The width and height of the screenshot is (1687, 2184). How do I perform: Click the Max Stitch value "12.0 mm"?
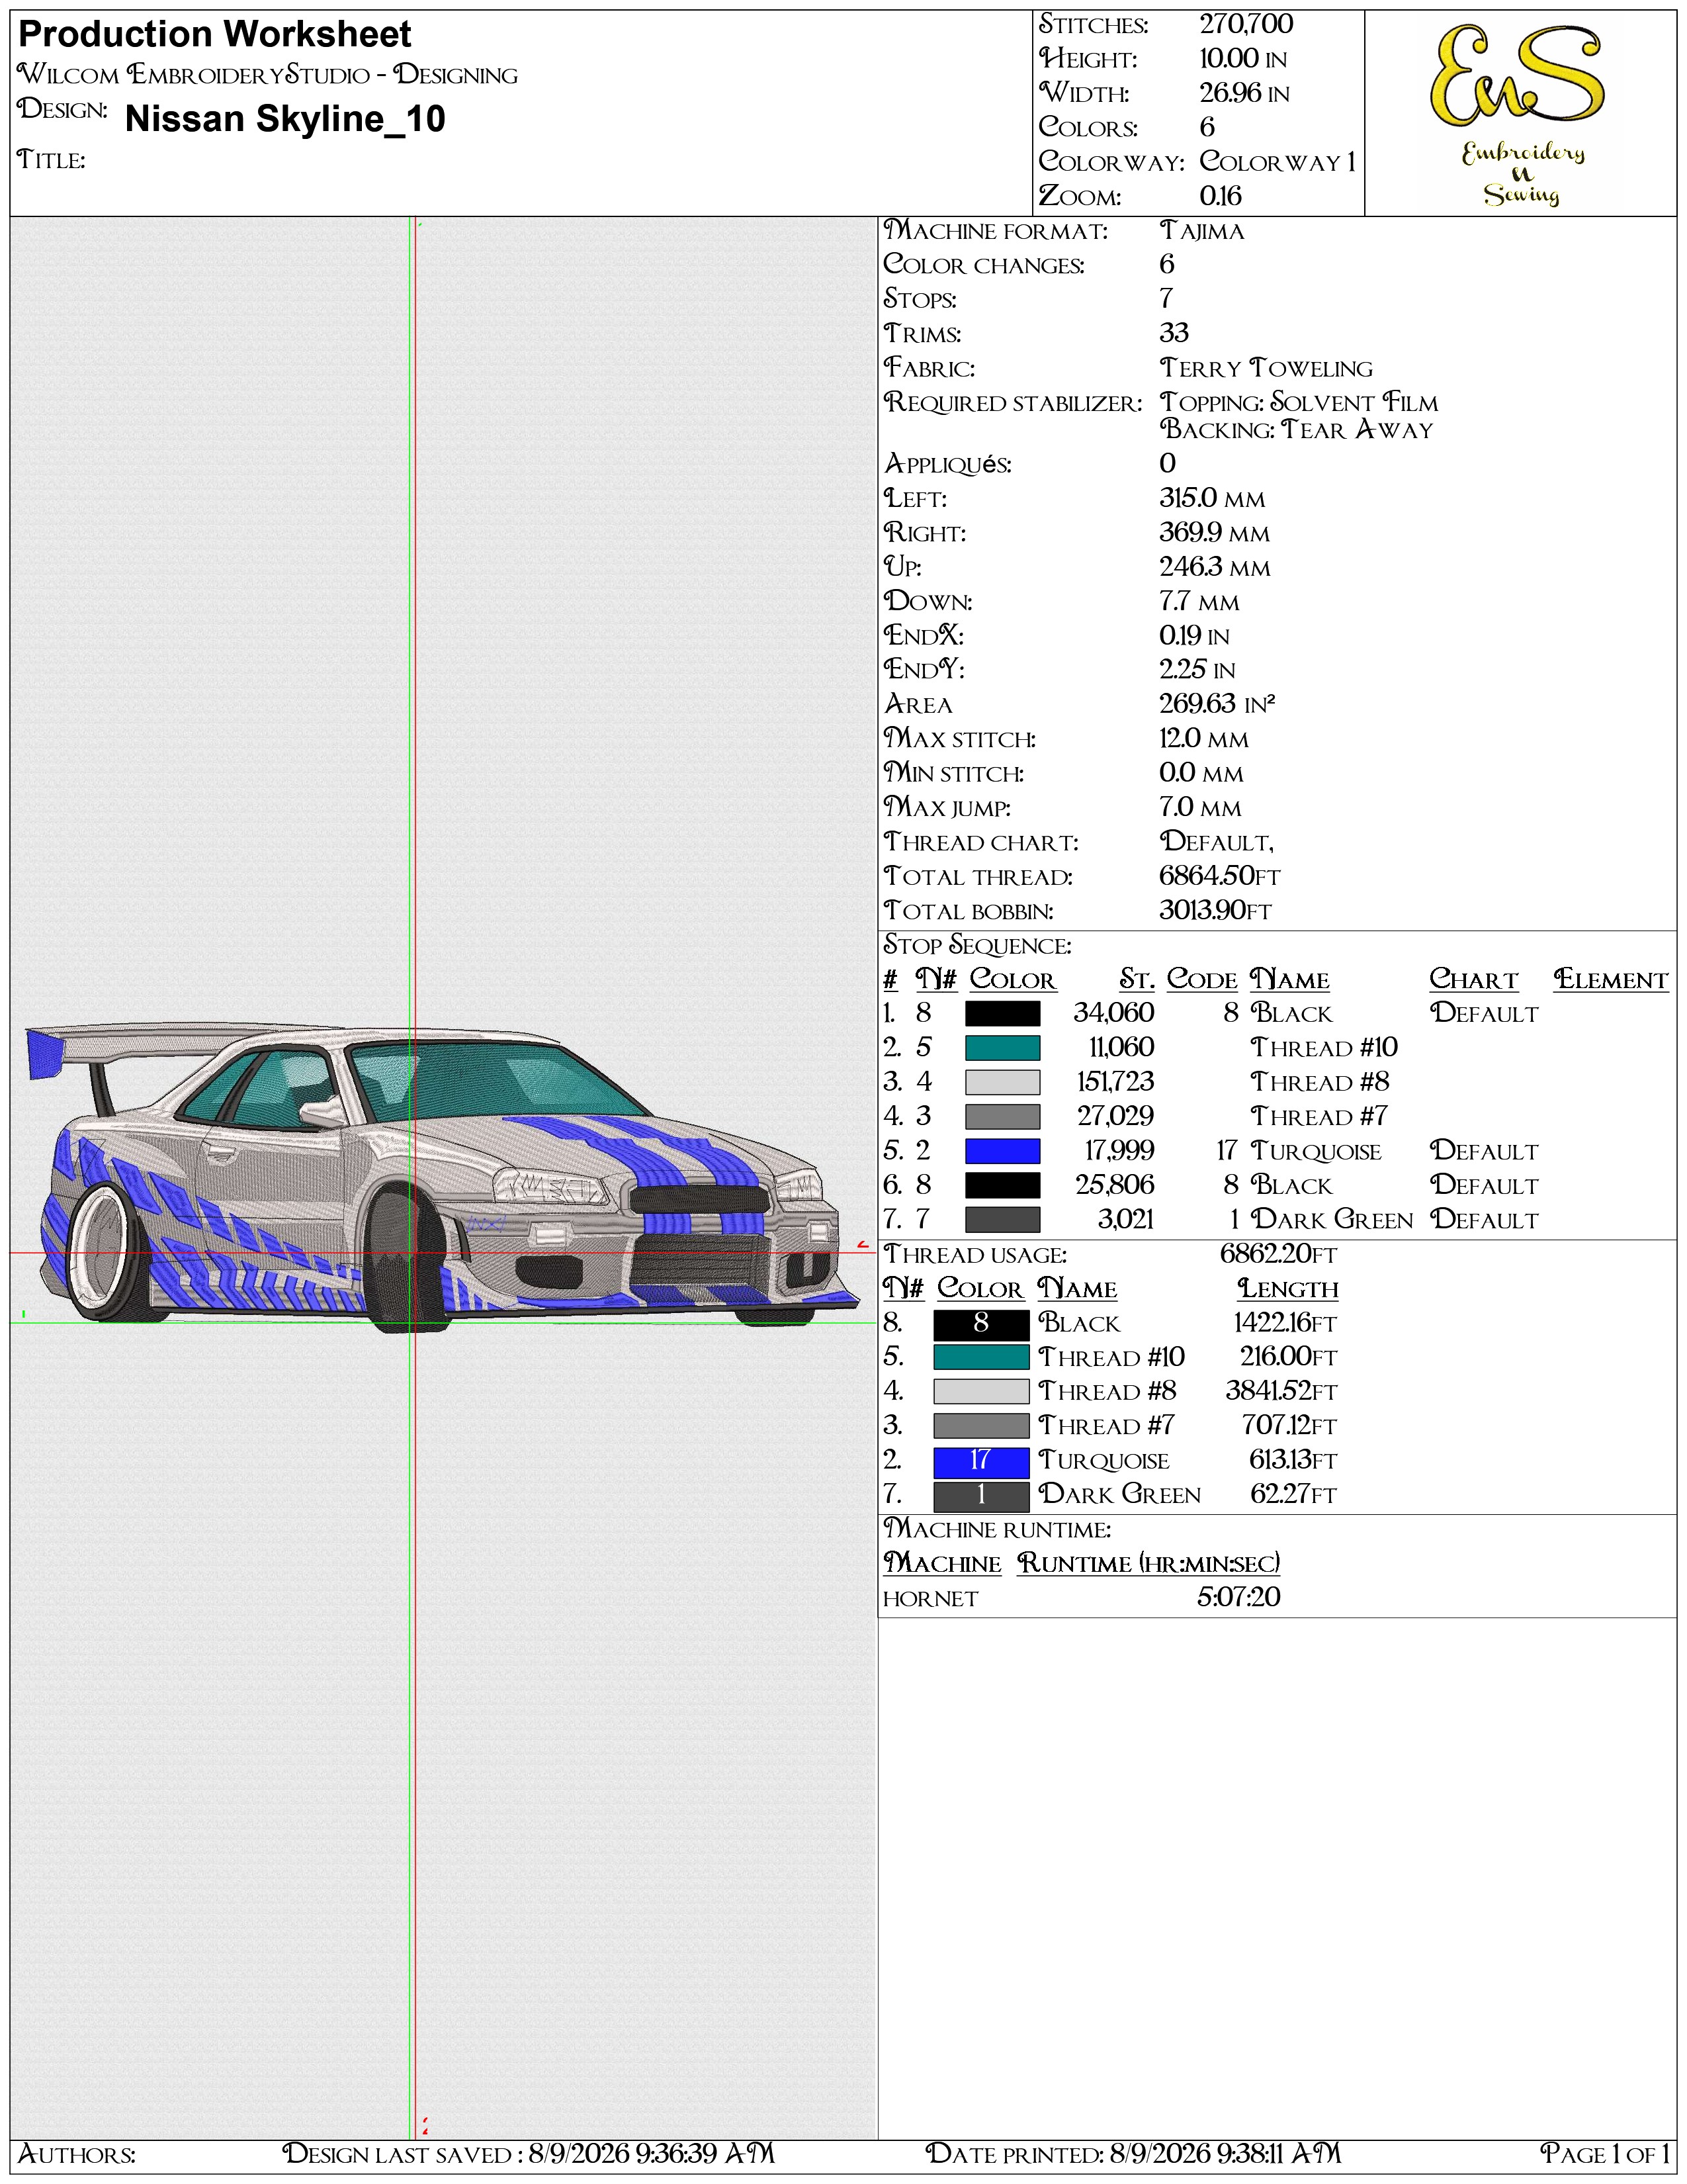[x=1204, y=739]
